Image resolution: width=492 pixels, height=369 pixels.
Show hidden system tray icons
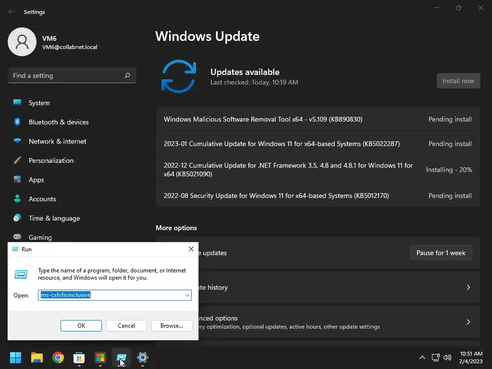(422, 357)
